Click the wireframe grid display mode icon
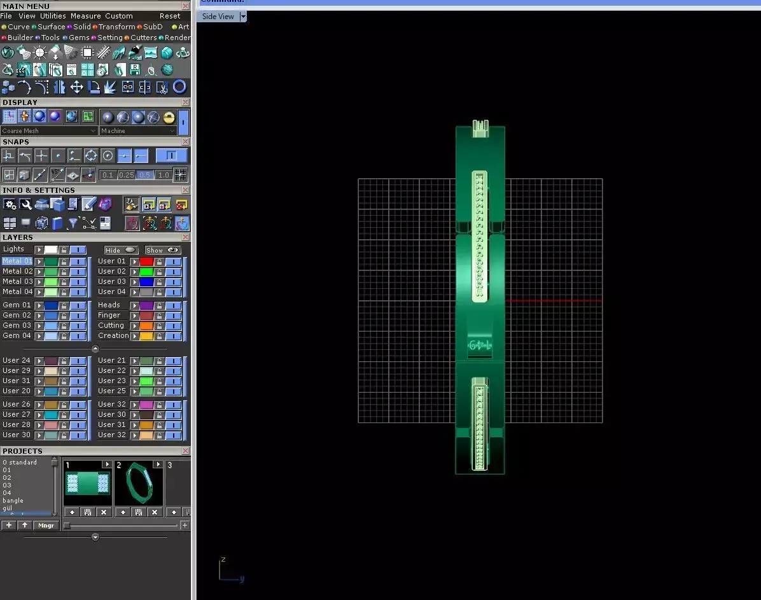This screenshot has width=761, height=600. [9, 116]
